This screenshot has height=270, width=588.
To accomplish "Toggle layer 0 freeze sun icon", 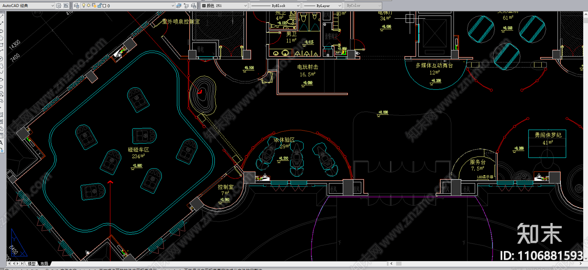I will [89, 6].
